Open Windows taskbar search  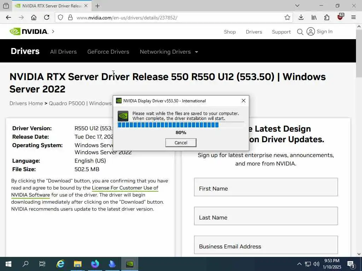pos(25,264)
